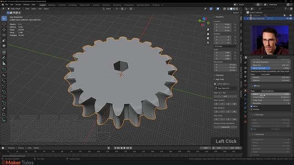Open the Global transform orientation dropdown

coord(108,9)
